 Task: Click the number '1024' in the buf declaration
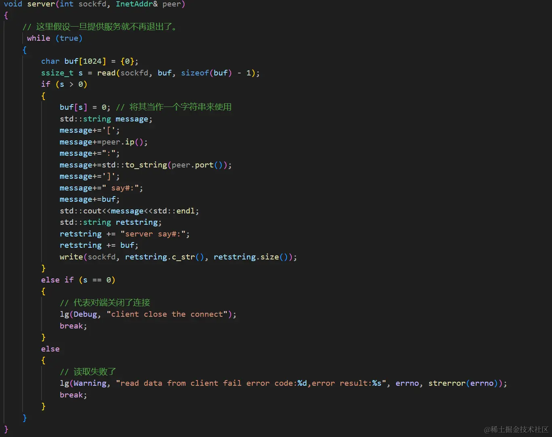coord(92,61)
